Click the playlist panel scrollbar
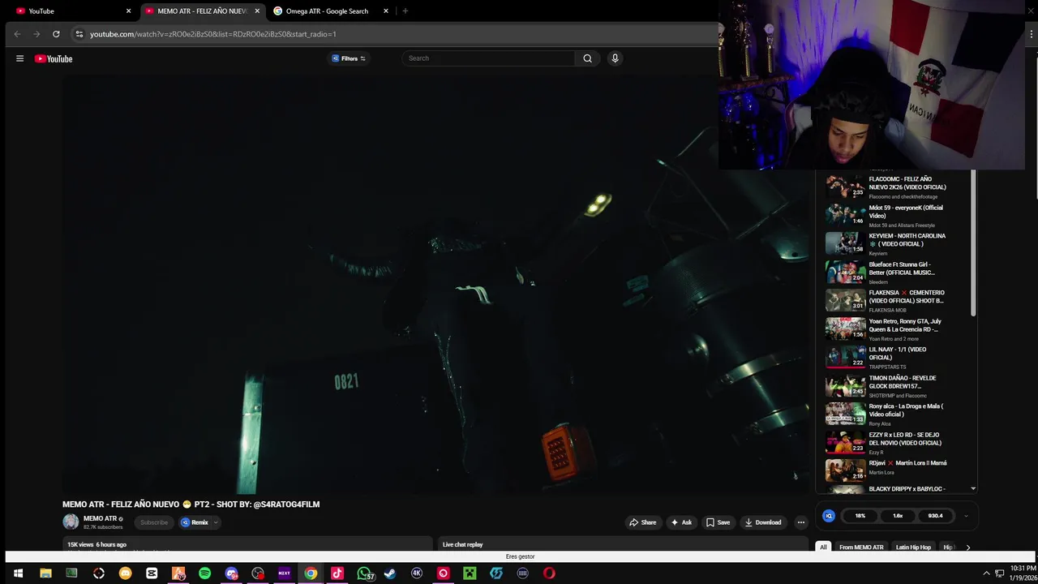Image resolution: width=1038 pixels, height=584 pixels. (973, 243)
